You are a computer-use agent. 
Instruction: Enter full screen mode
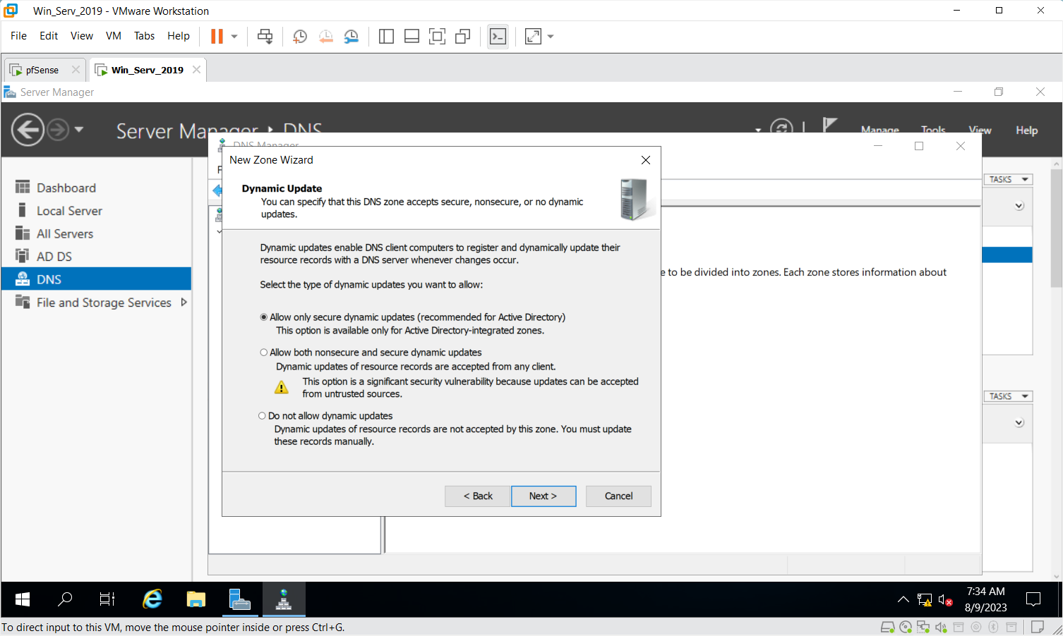click(437, 37)
